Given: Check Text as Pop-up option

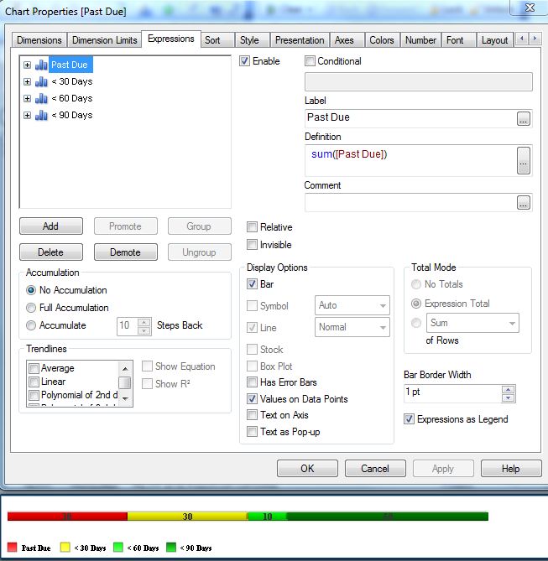Looking at the screenshot, I should pos(252,432).
